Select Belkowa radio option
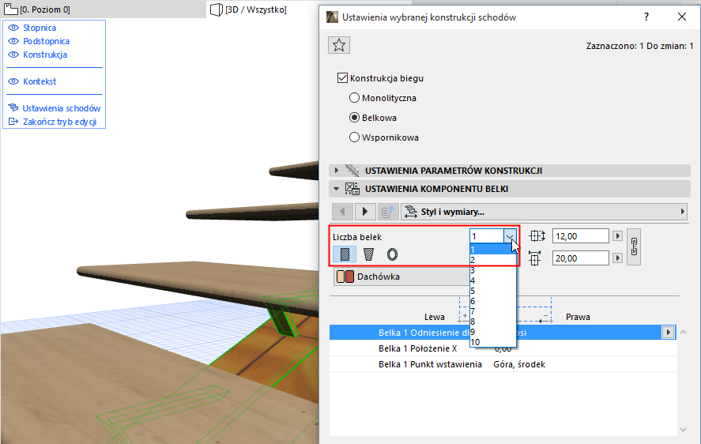This screenshot has height=444, width=701. [354, 118]
